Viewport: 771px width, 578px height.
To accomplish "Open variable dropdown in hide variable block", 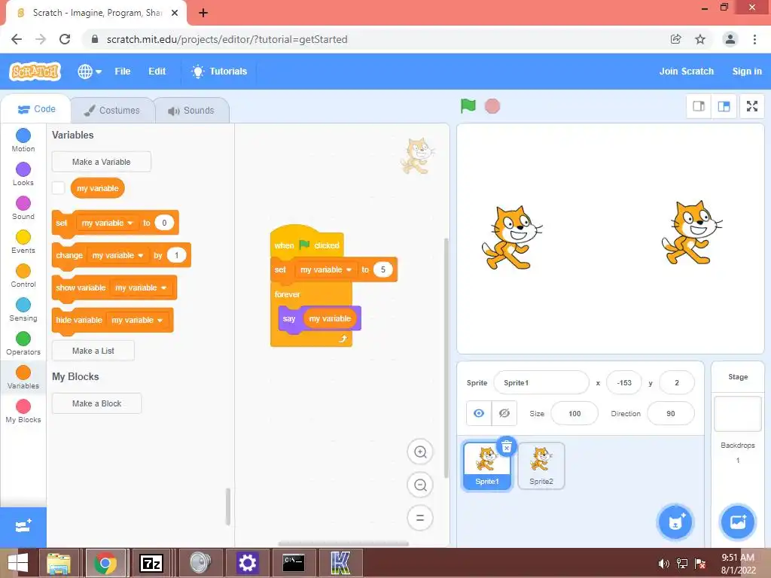I will pyautogui.click(x=137, y=320).
